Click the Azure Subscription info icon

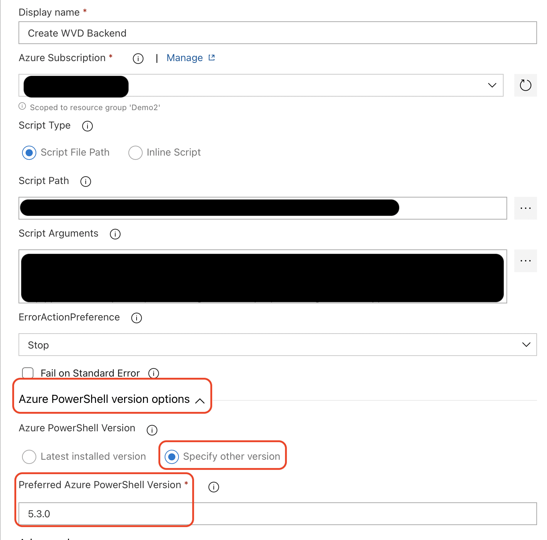pyautogui.click(x=138, y=59)
